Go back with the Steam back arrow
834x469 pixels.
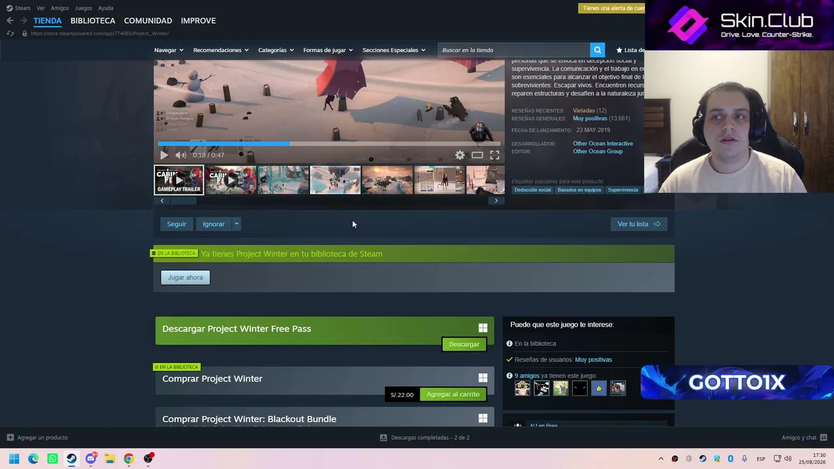coord(10,21)
